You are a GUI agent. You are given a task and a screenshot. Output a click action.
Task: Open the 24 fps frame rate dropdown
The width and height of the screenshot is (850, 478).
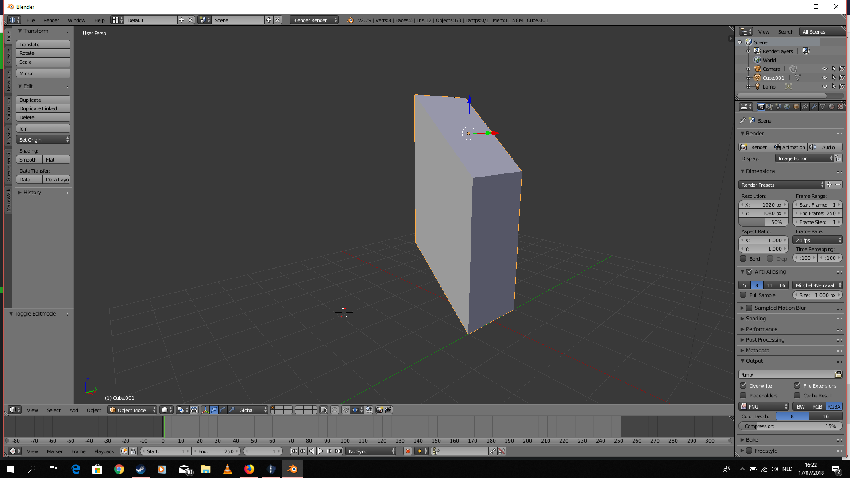[x=818, y=240]
